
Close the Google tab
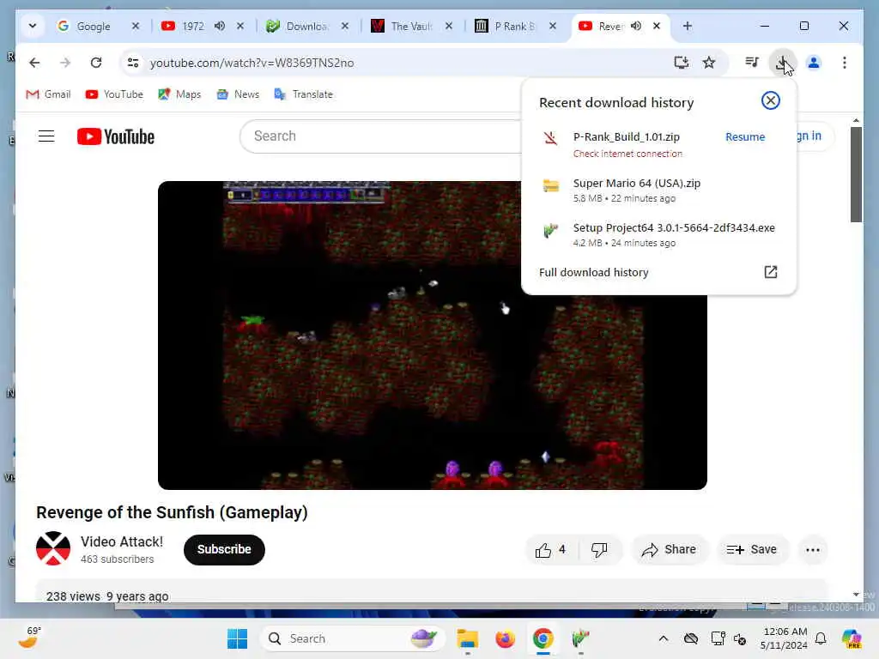135,26
